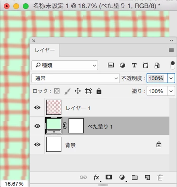Open the 通常 blend mode dropdown
Image resolution: width=177 pixels, height=187 pixels.
[x=76, y=78]
